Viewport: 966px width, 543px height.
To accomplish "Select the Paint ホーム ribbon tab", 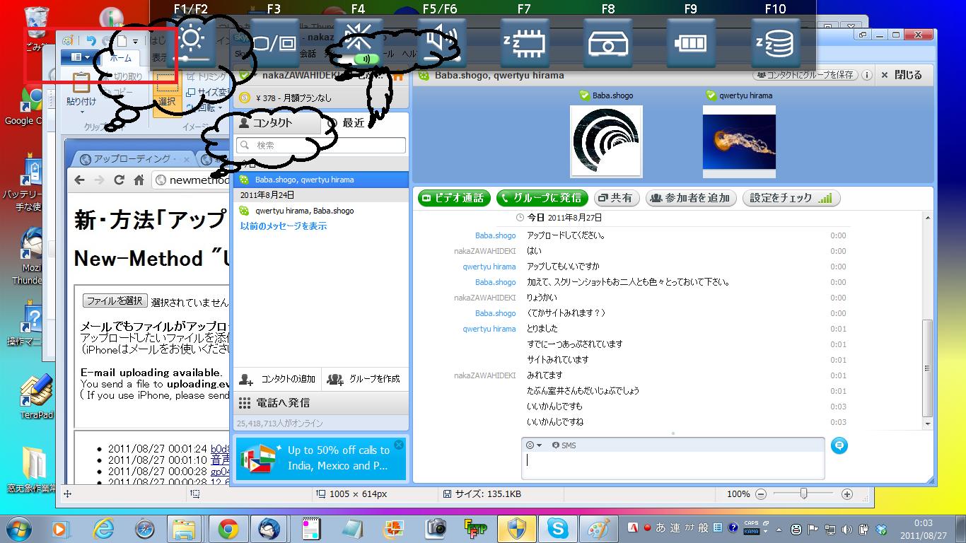I will click(121, 58).
